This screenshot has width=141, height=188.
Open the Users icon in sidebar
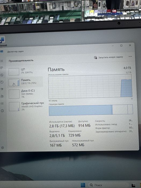coord(2,96)
